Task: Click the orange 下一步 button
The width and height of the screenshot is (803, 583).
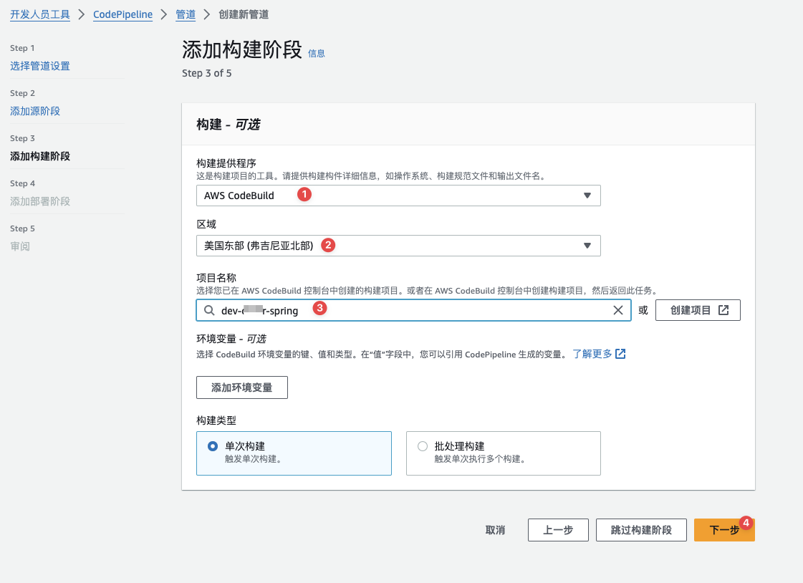Action: pos(724,530)
